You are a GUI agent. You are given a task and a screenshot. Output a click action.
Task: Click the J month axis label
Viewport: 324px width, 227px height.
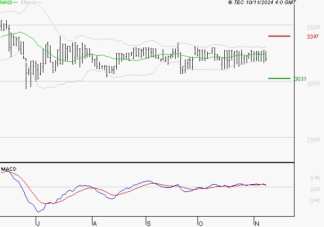click(x=38, y=223)
